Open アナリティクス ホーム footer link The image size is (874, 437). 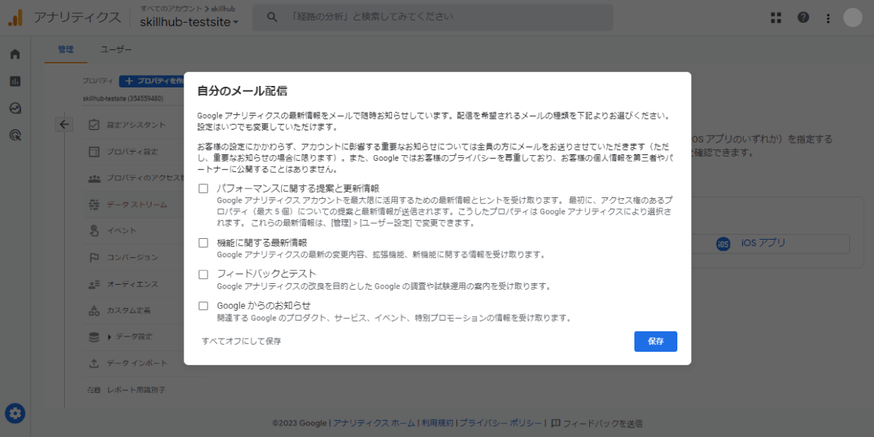click(x=373, y=423)
